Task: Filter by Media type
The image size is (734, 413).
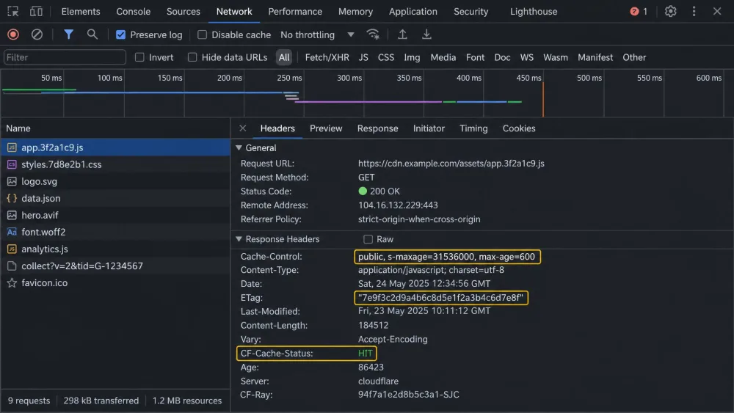Action: click(443, 57)
